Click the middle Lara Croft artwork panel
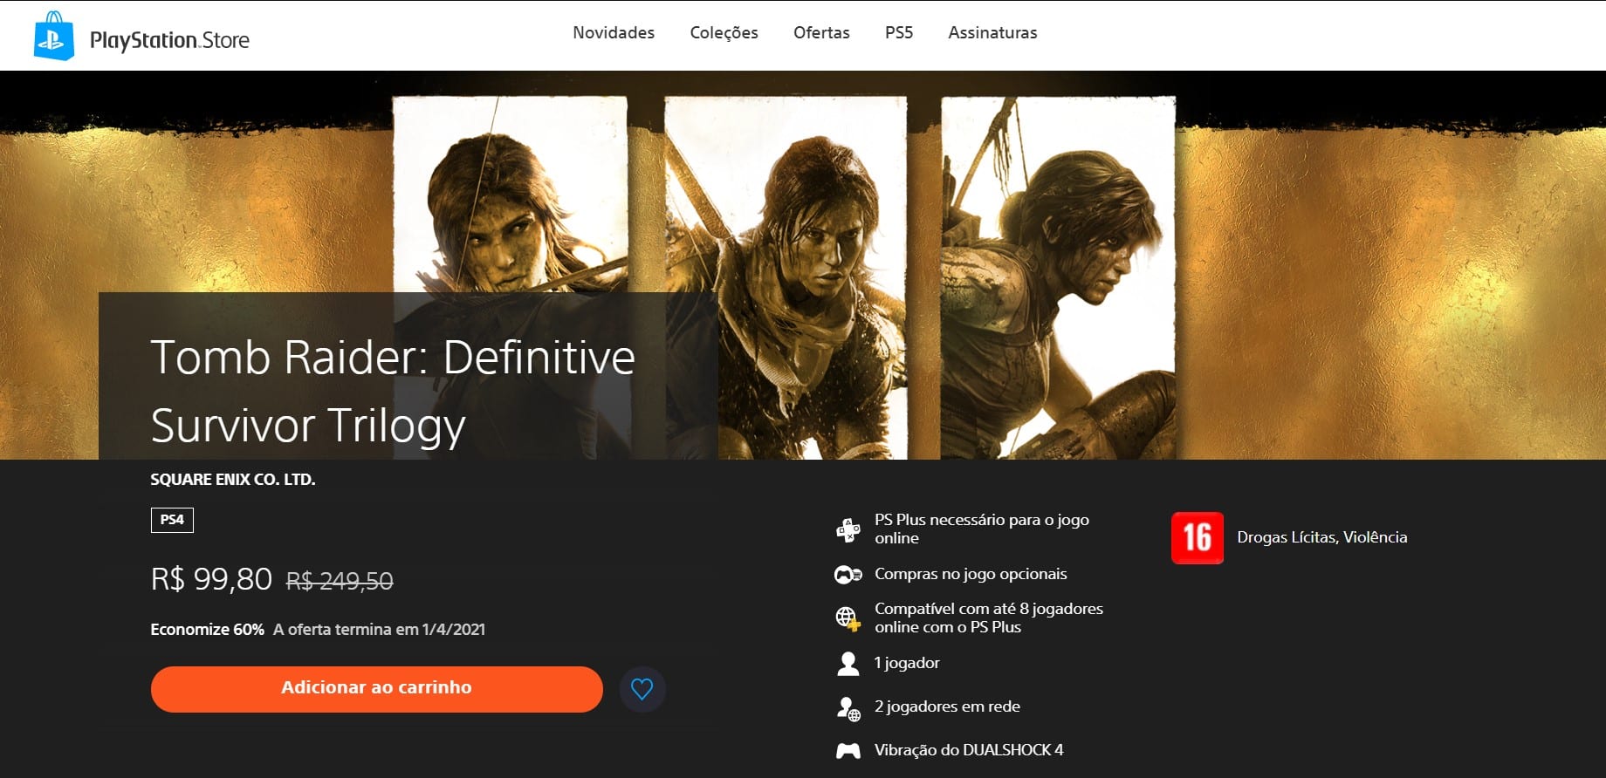 coord(786,277)
